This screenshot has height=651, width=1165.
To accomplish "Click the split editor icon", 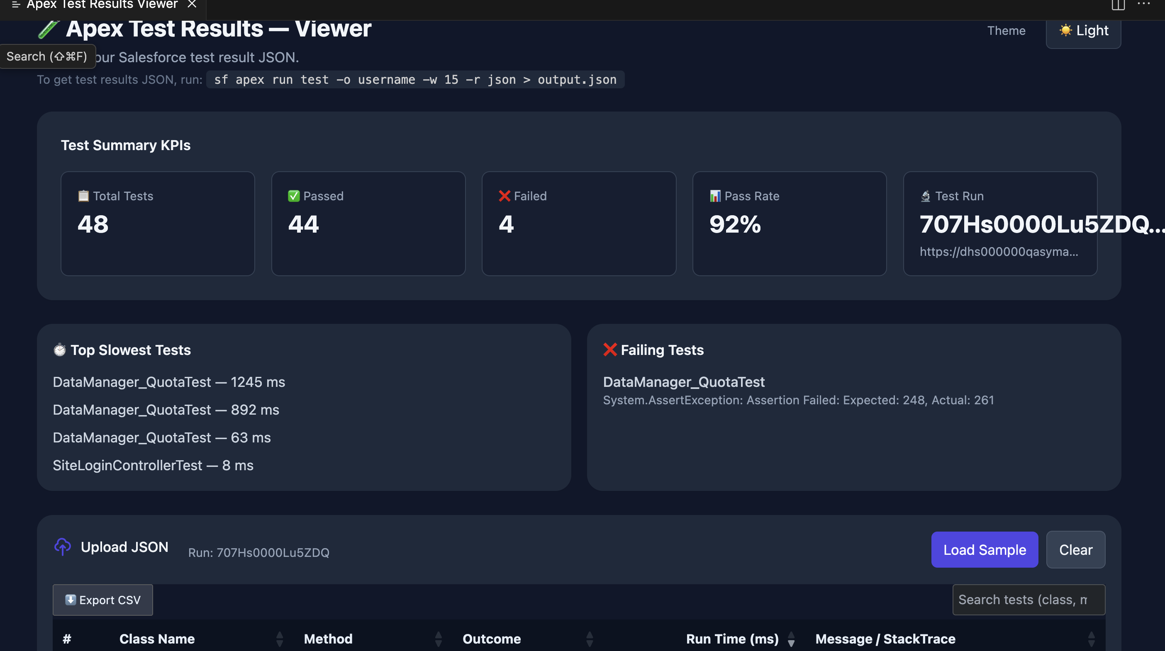I will [x=1118, y=5].
